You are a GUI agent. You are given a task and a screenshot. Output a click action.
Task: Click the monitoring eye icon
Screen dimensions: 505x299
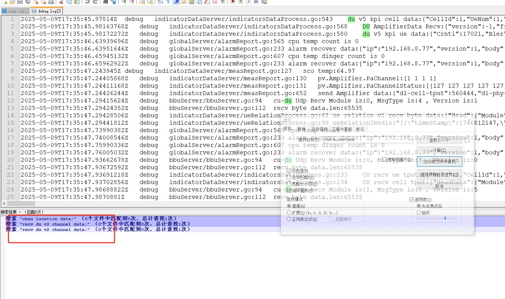click(223, 2)
